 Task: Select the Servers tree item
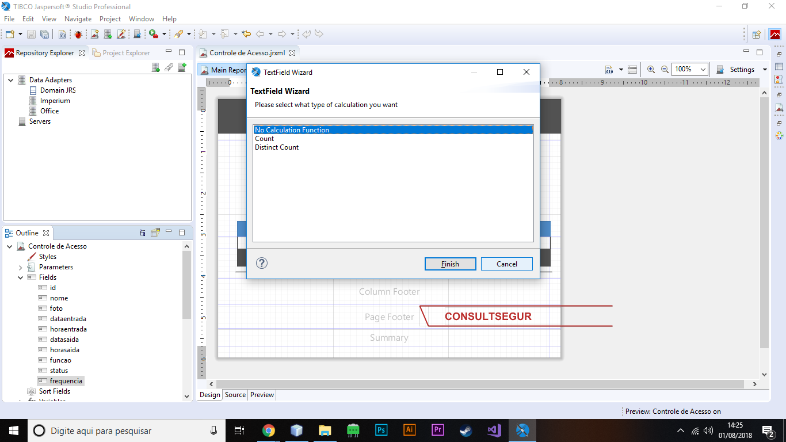point(40,121)
